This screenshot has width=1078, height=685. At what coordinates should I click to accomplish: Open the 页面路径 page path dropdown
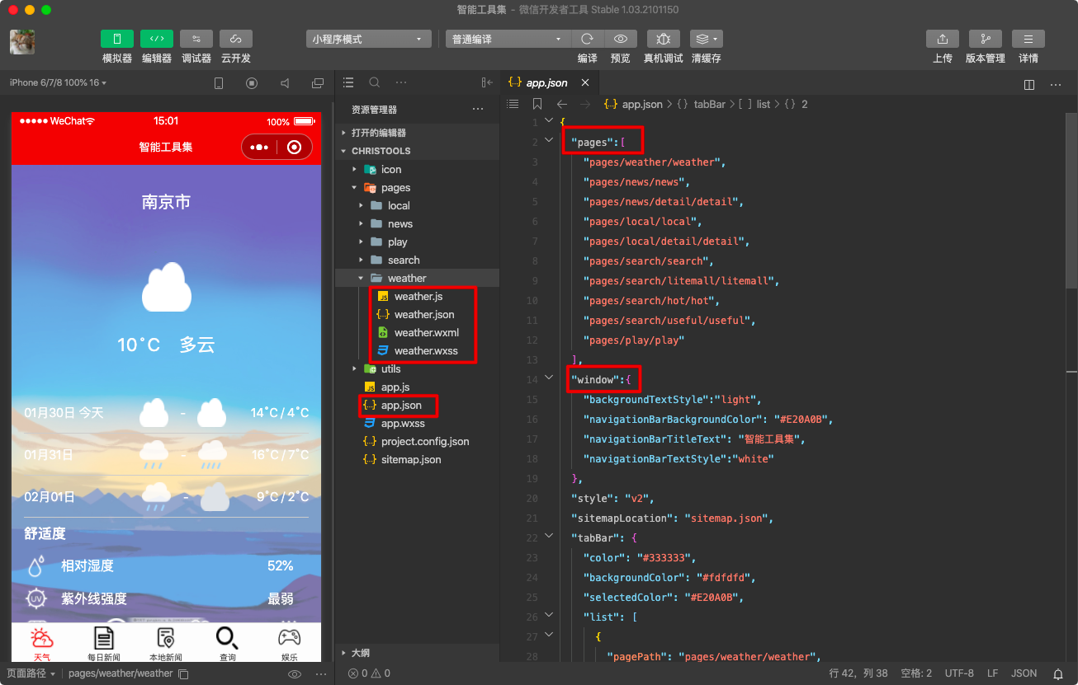point(31,673)
